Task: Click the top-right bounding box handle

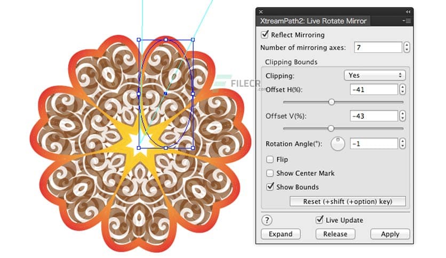Action: pos(193,39)
